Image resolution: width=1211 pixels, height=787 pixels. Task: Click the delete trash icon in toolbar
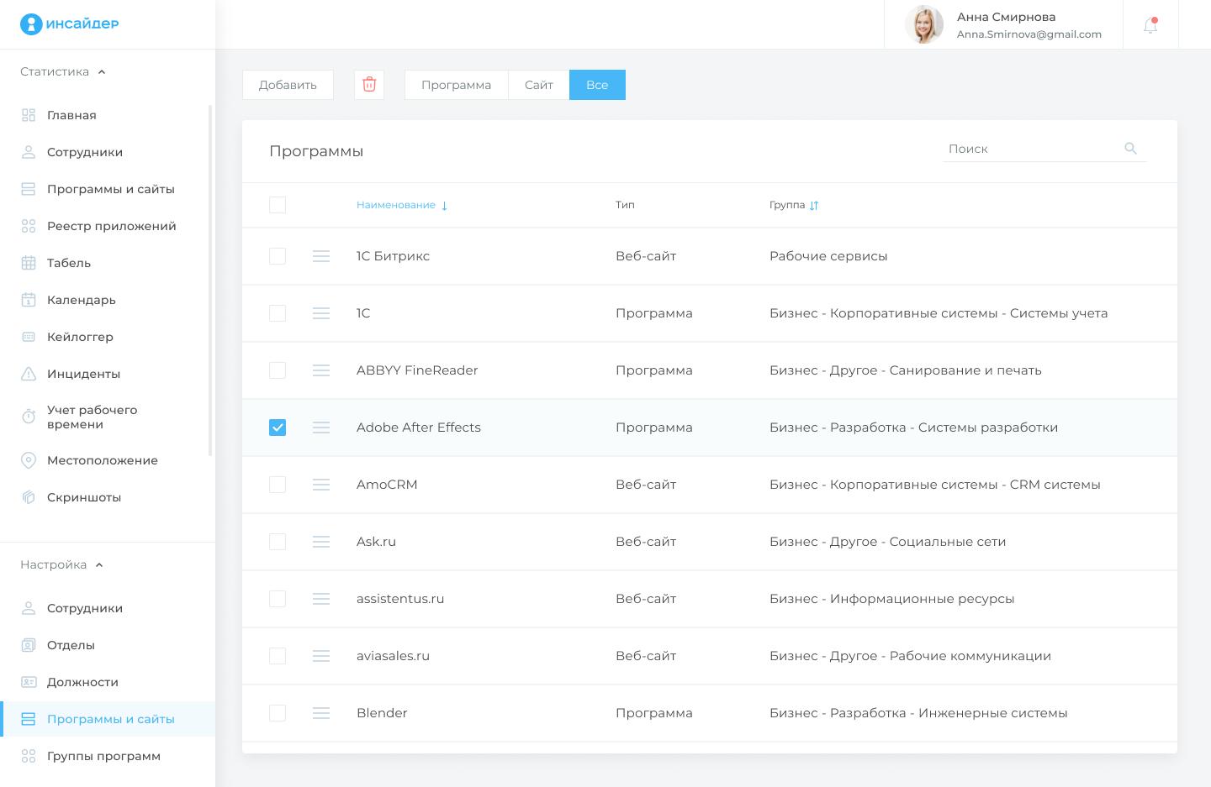click(x=368, y=84)
